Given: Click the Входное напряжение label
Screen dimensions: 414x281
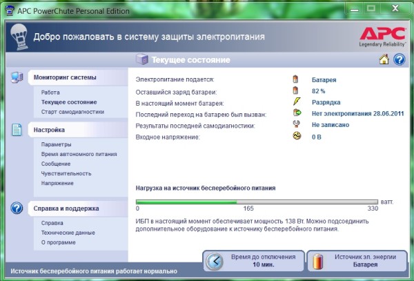Looking at the screenshot, I should point(168,137).
